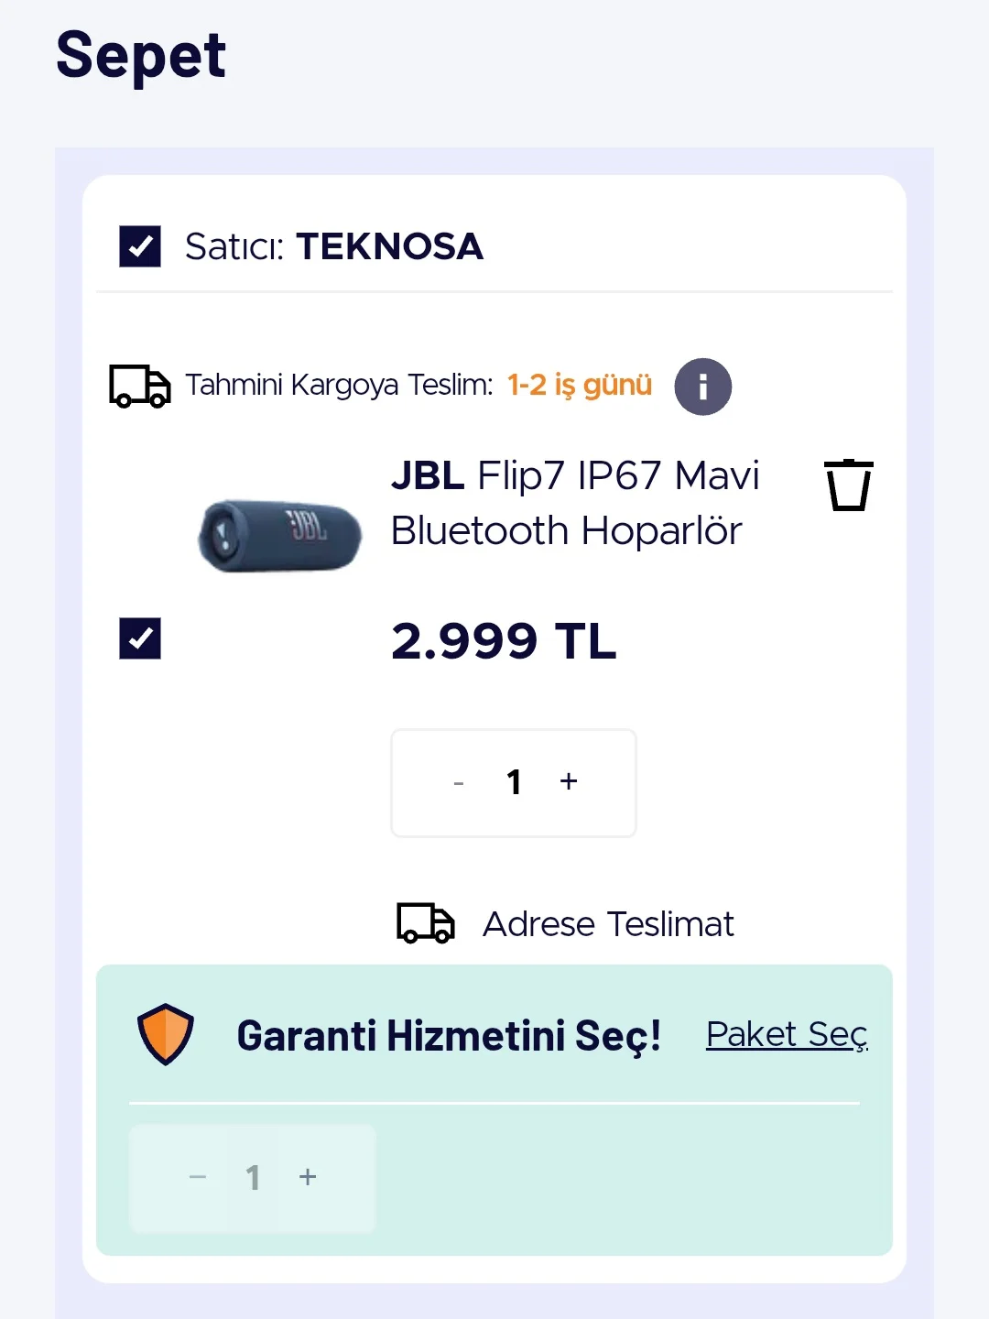Increase product quantity with plus button
The image size is (989, 1319).
[x=569, y=781]
